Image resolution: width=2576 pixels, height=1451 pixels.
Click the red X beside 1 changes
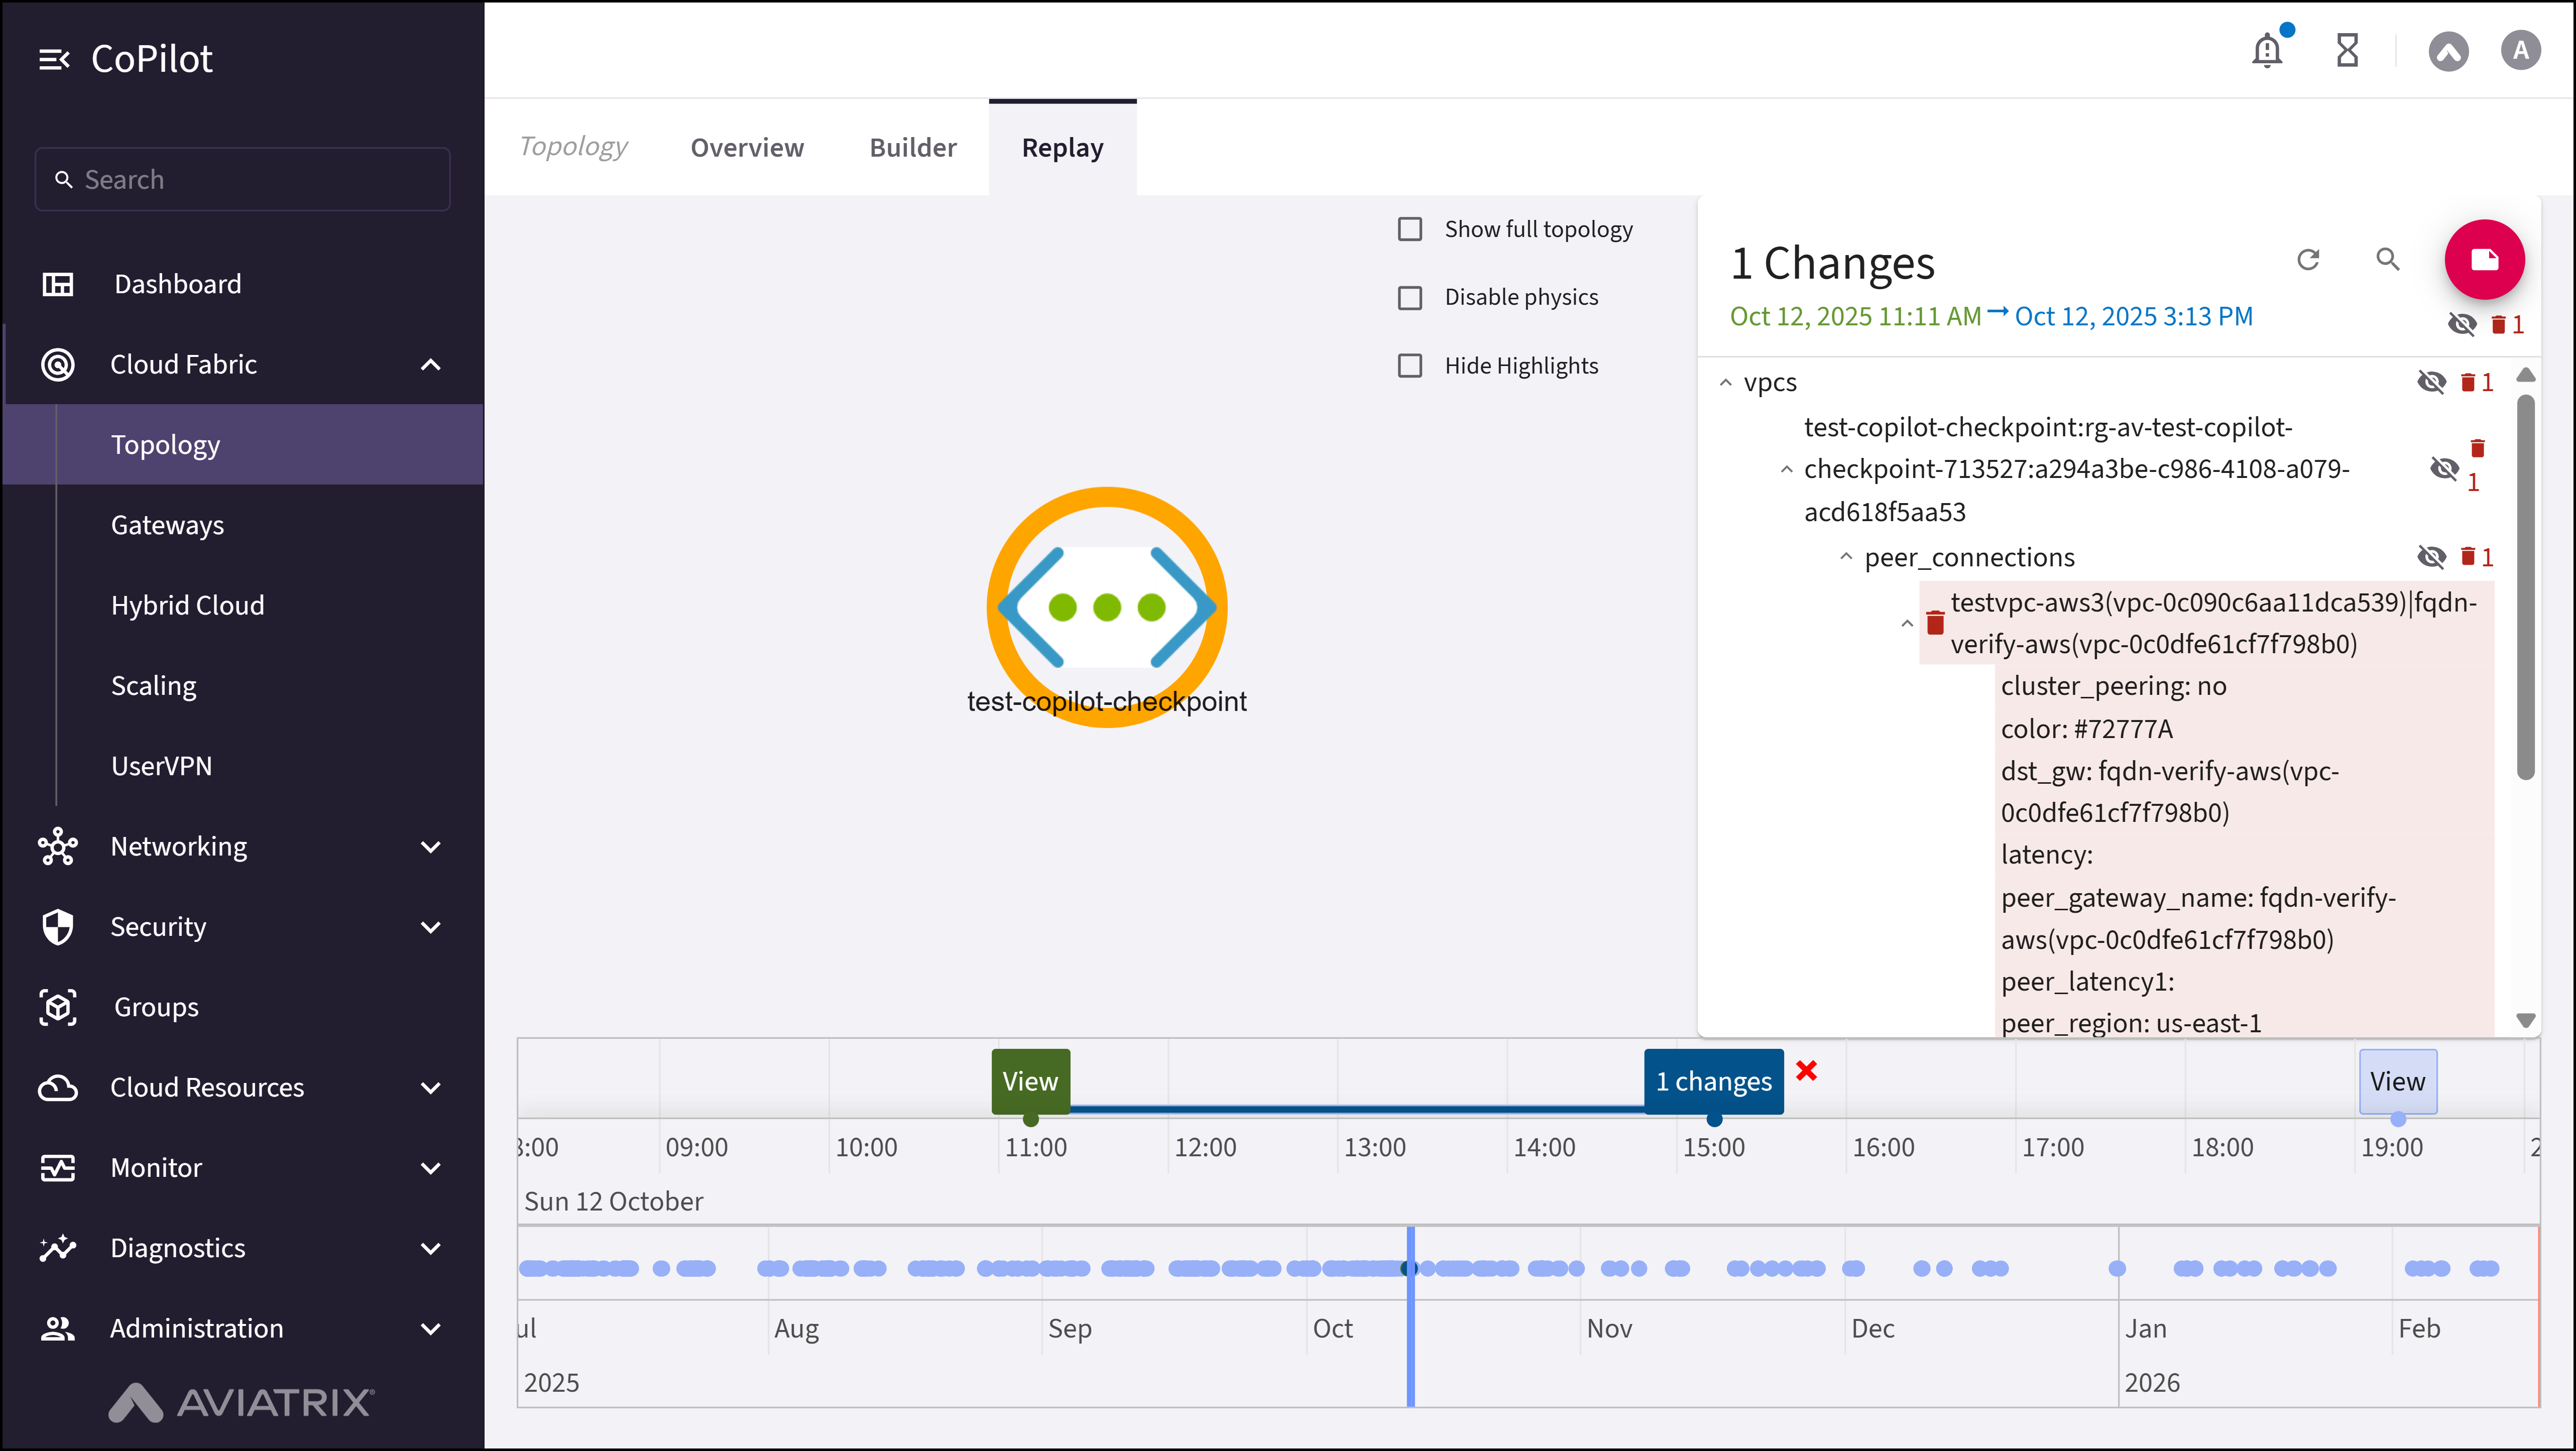coord(1806,1071)
